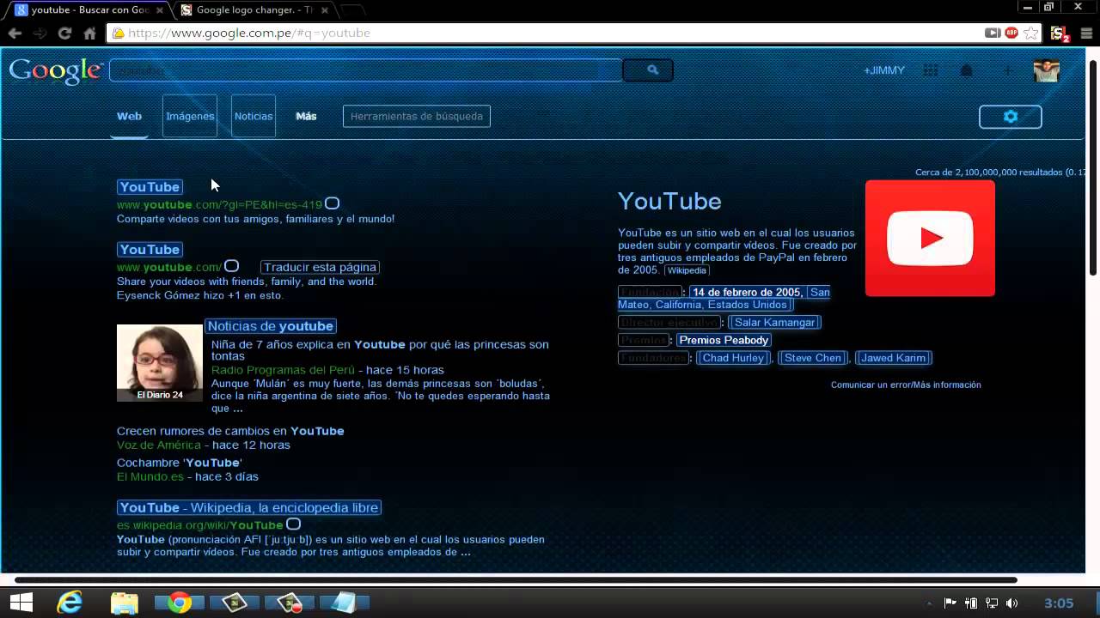Click the El Diario 24 news thumbnail

(160, 363)
